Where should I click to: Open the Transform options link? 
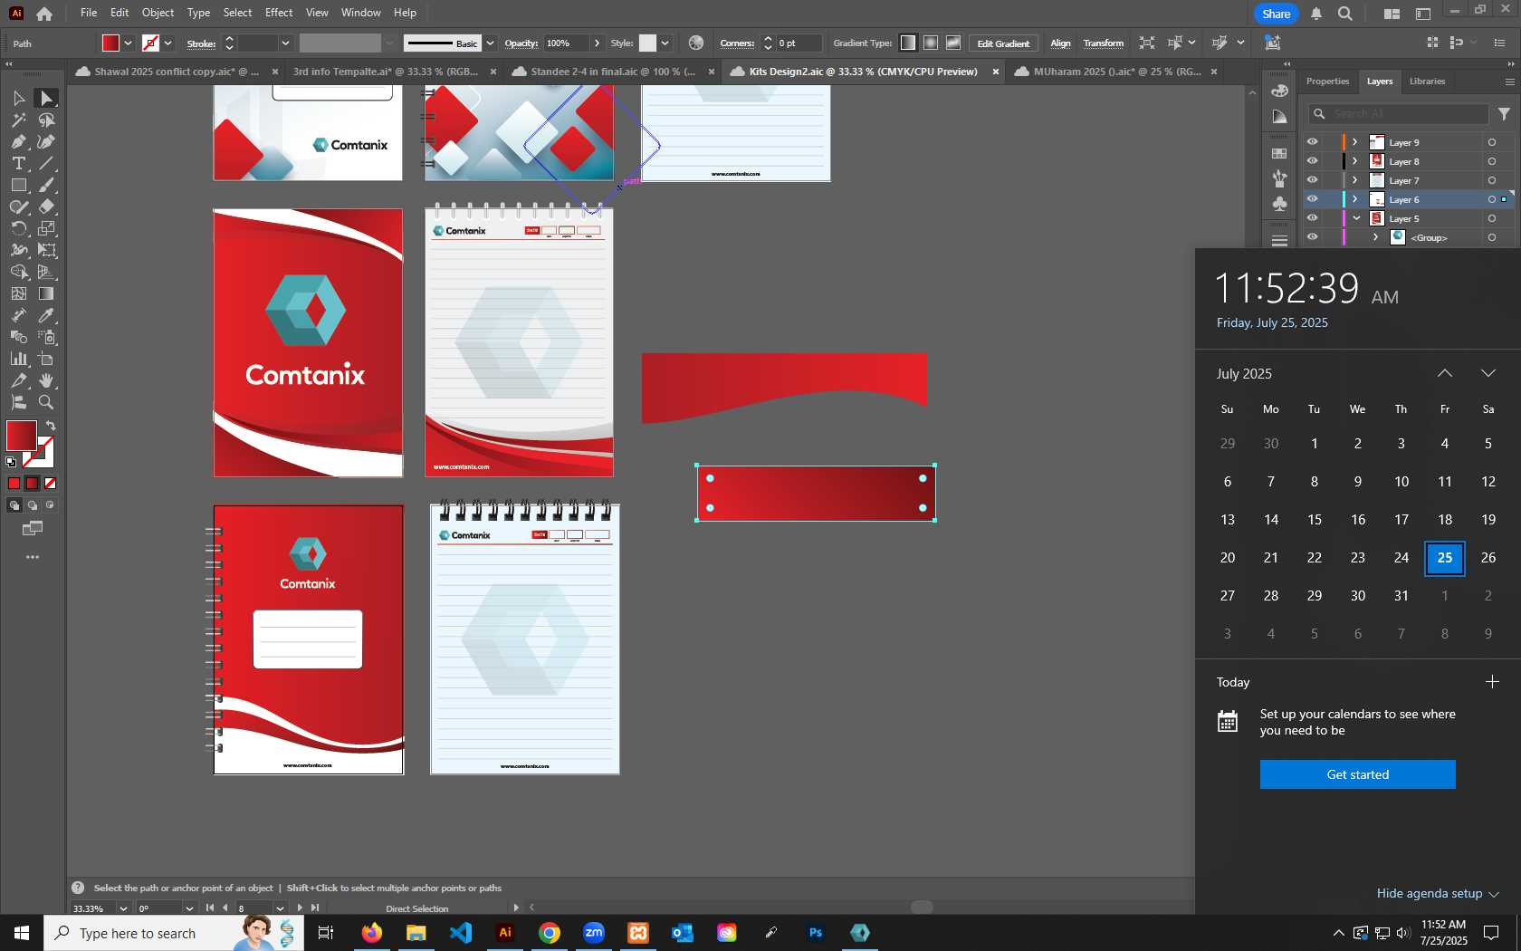pos(1103,43)
